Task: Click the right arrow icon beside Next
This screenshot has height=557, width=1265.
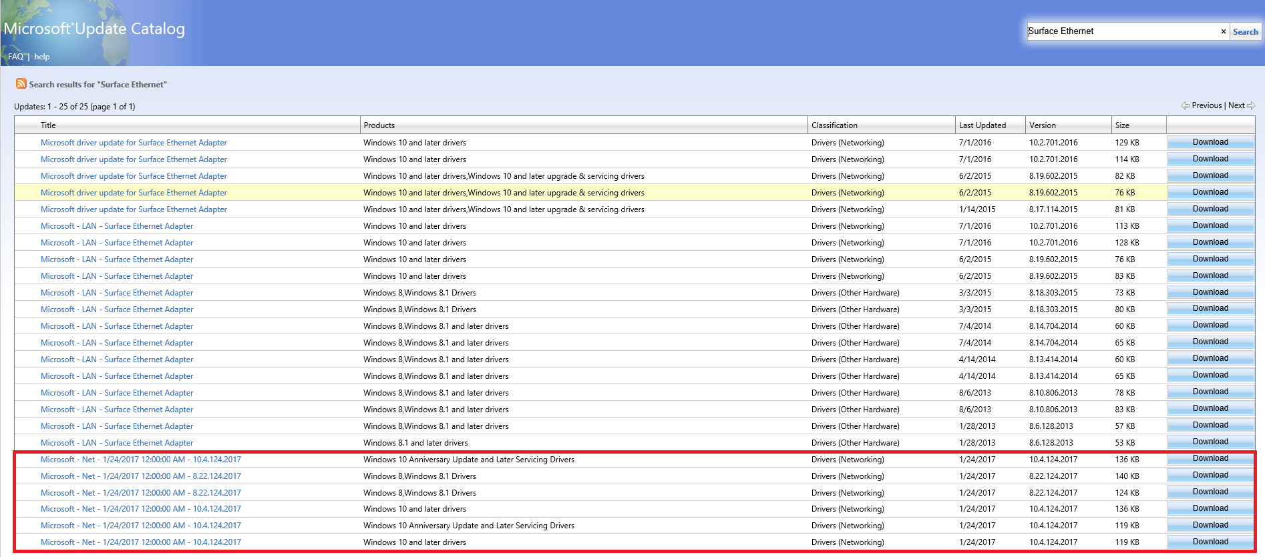Action: tap(1251, 105)
